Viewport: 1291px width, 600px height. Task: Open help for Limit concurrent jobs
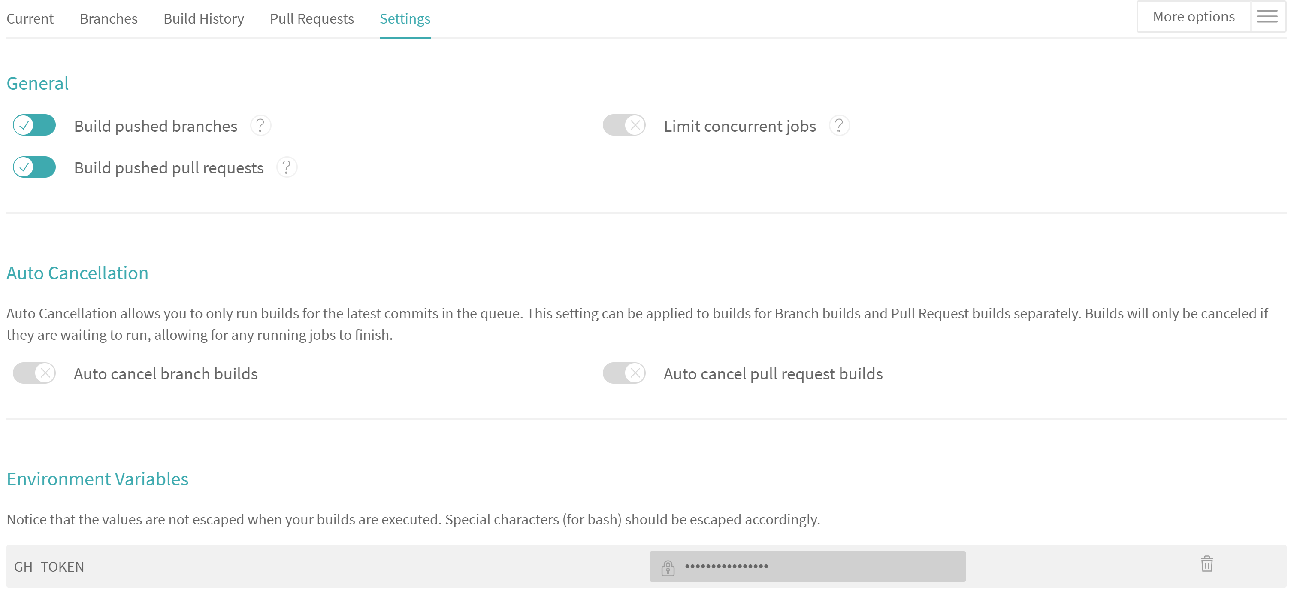839,125
